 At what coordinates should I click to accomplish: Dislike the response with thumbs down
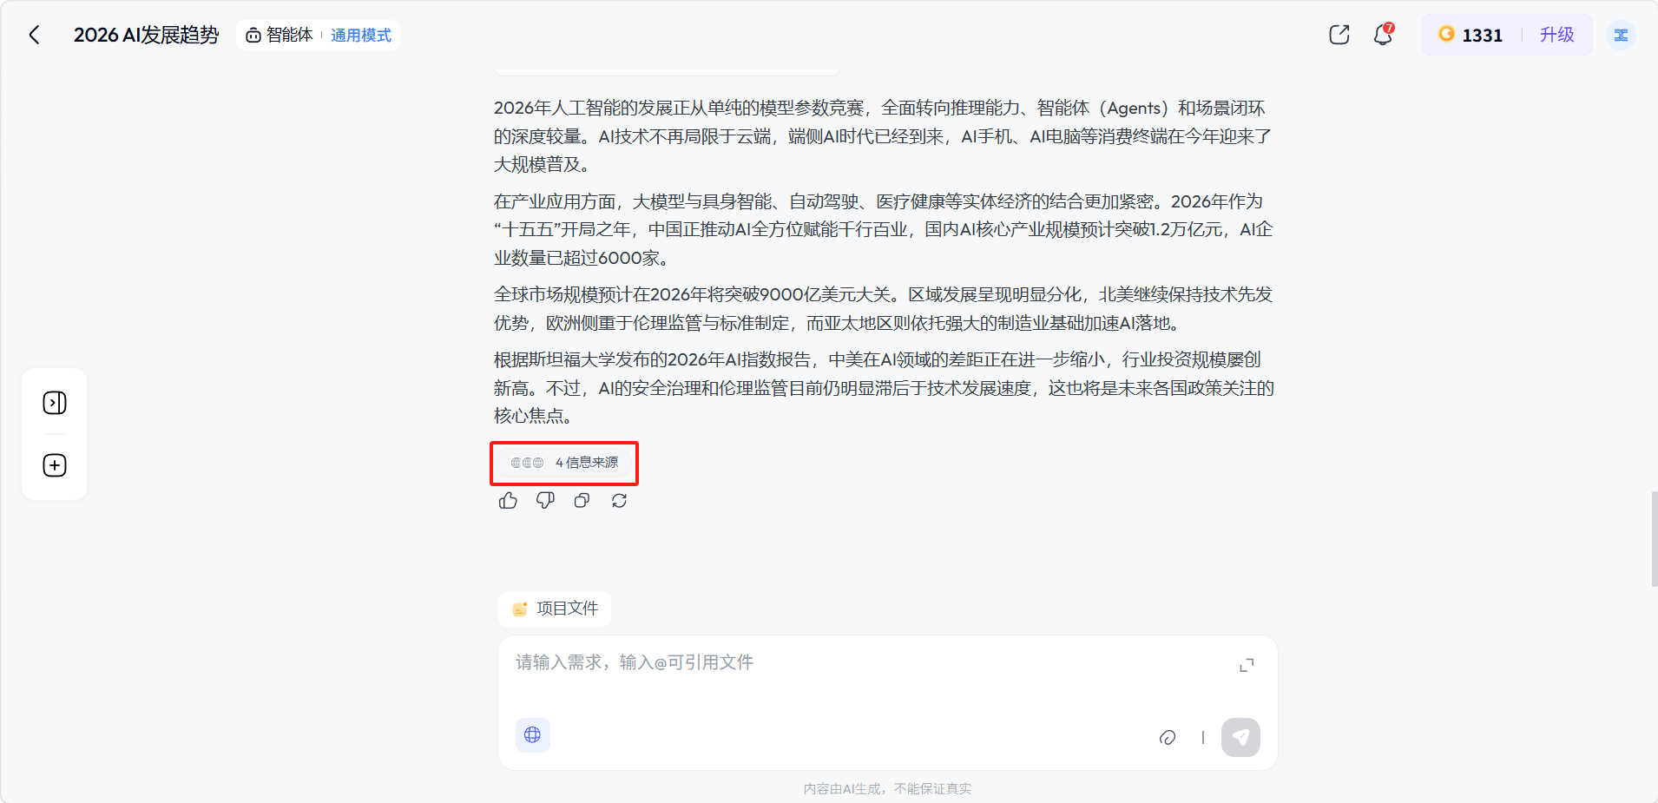[x=545, y=500]
